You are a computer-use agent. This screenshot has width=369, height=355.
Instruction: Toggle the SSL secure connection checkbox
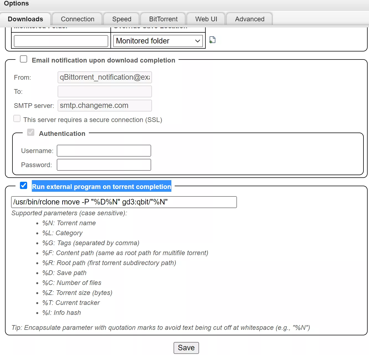click(17, 119)
